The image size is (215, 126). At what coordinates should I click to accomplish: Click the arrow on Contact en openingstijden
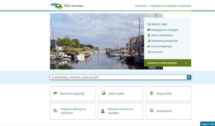[x=186, y=63]
